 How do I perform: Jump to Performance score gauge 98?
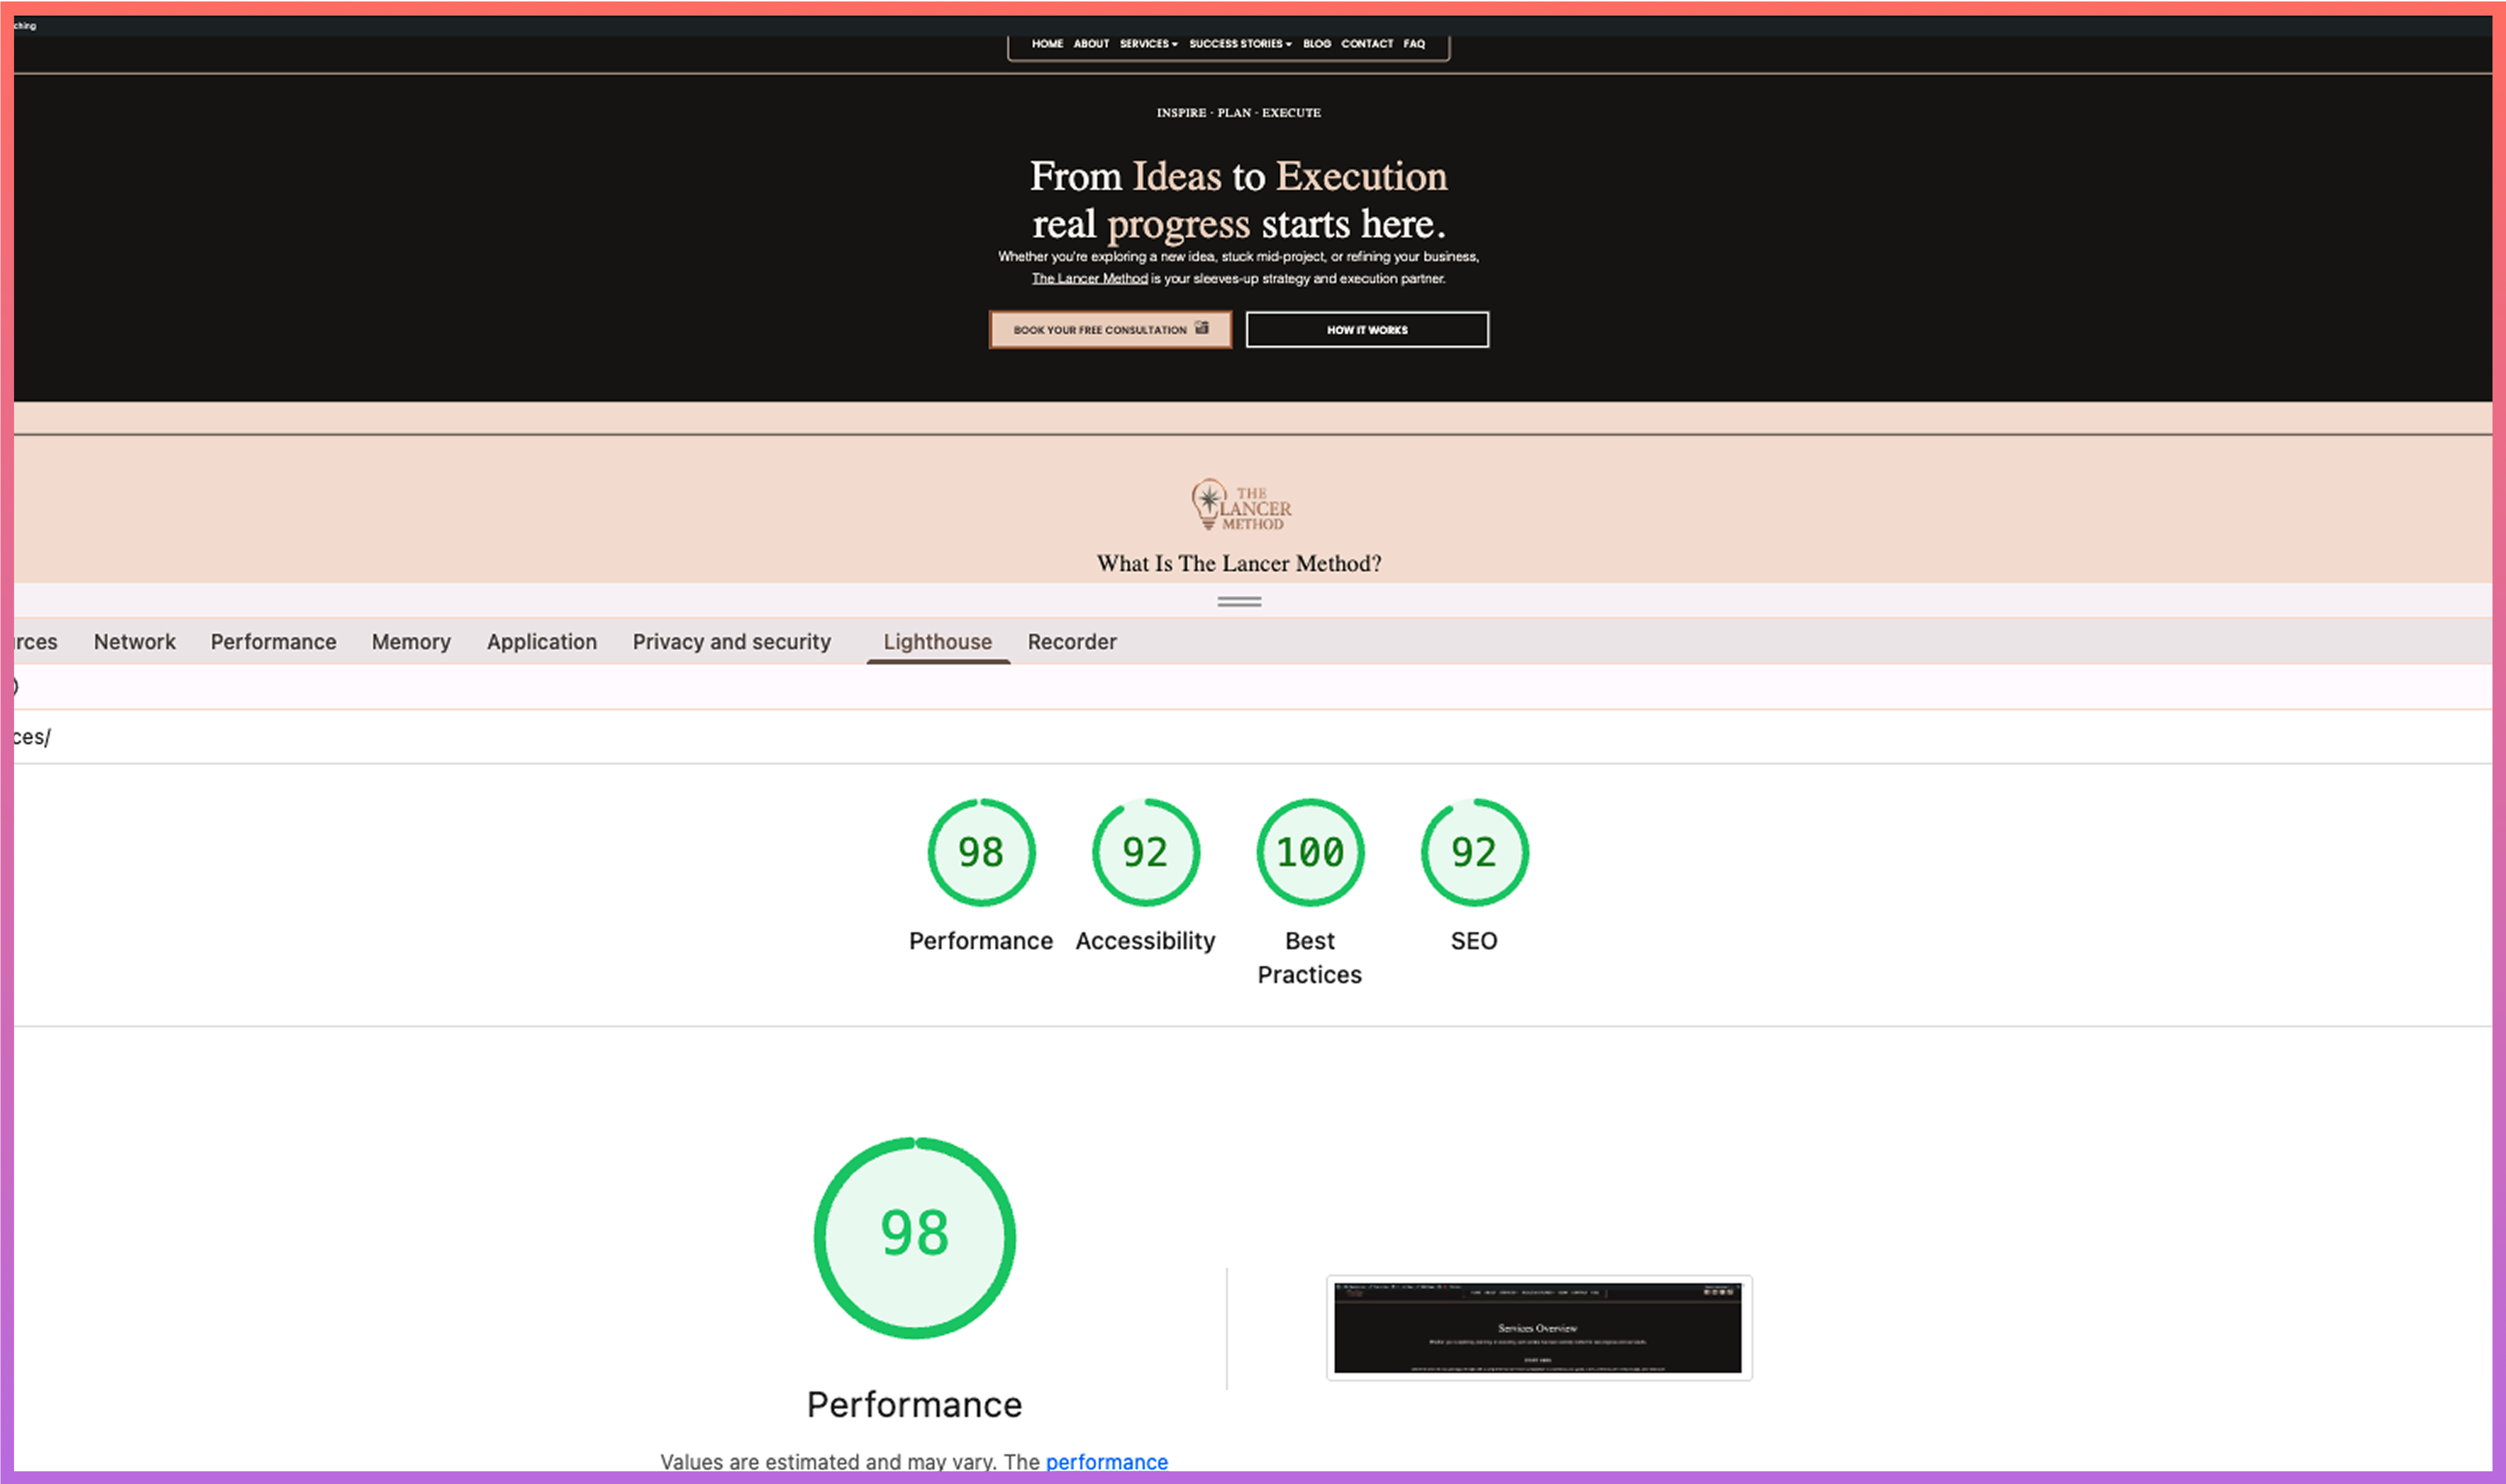click(981, 852)
